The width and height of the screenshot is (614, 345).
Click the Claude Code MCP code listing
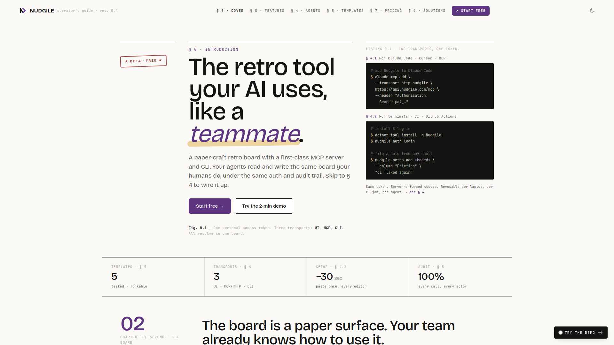click(x=429, y=86)
